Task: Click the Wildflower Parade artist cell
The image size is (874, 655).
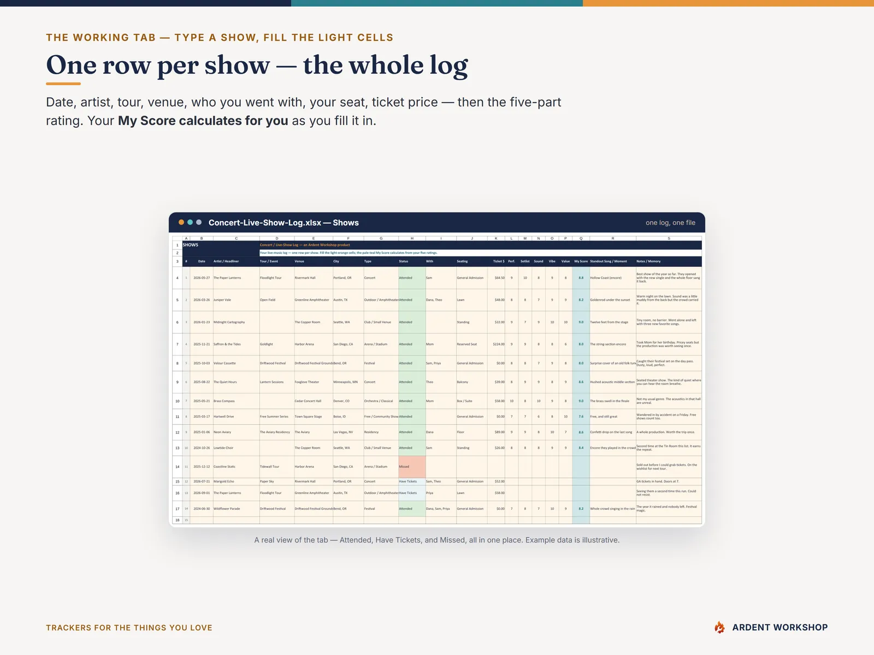Action: pyautogui.click(x=236, y=509)
